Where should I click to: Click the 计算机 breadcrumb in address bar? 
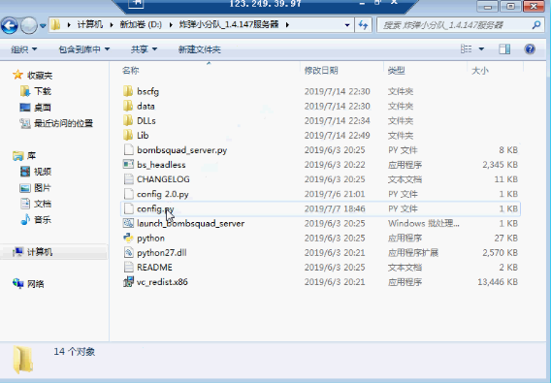(90, 24)
